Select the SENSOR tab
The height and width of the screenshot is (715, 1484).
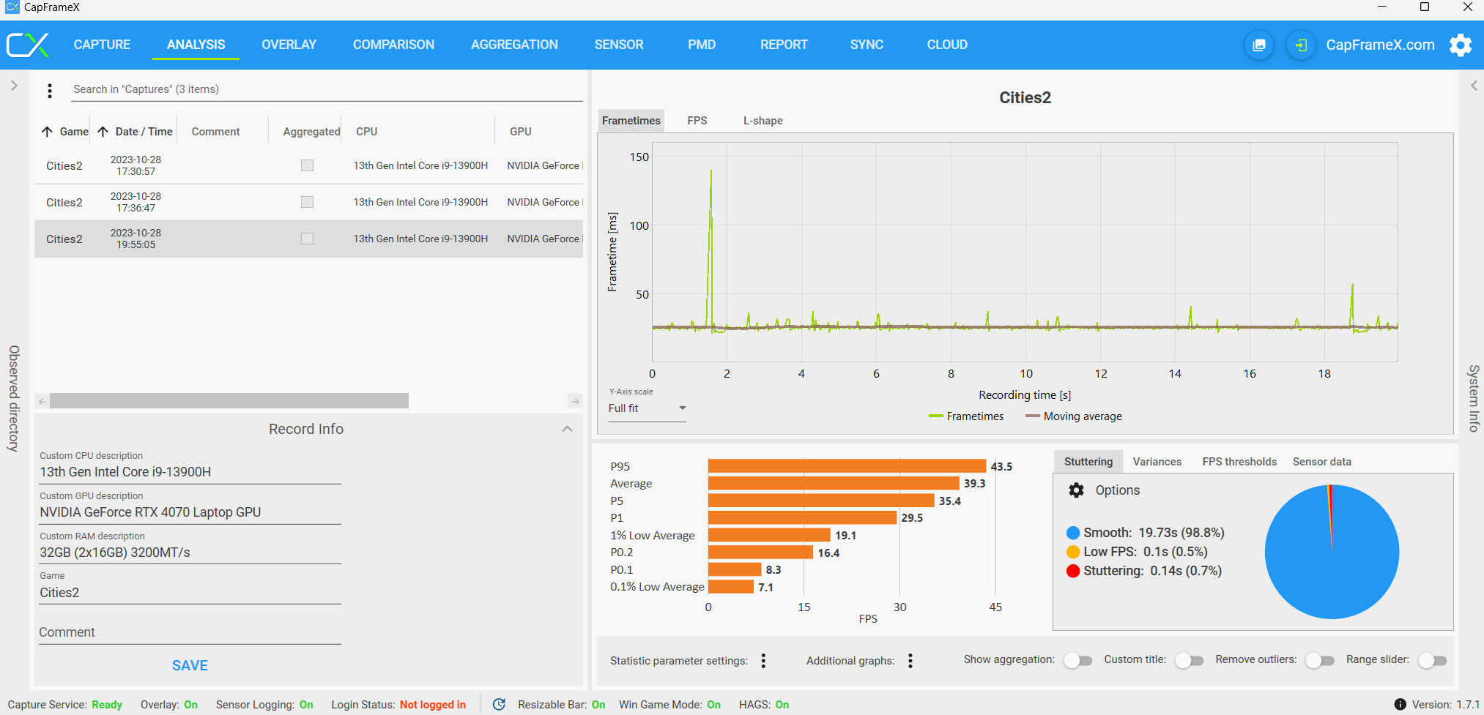pos(619,45)
